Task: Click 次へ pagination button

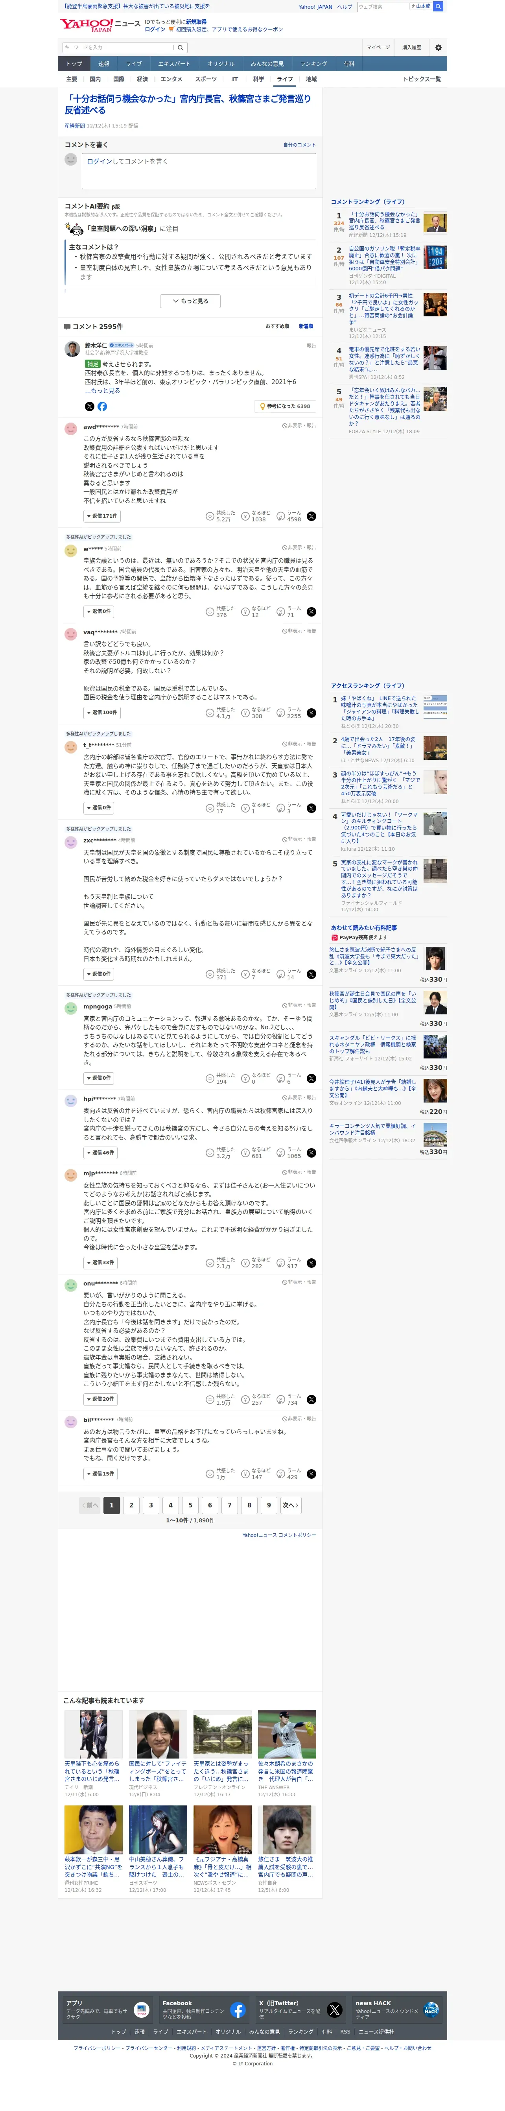Action: 291,1505
